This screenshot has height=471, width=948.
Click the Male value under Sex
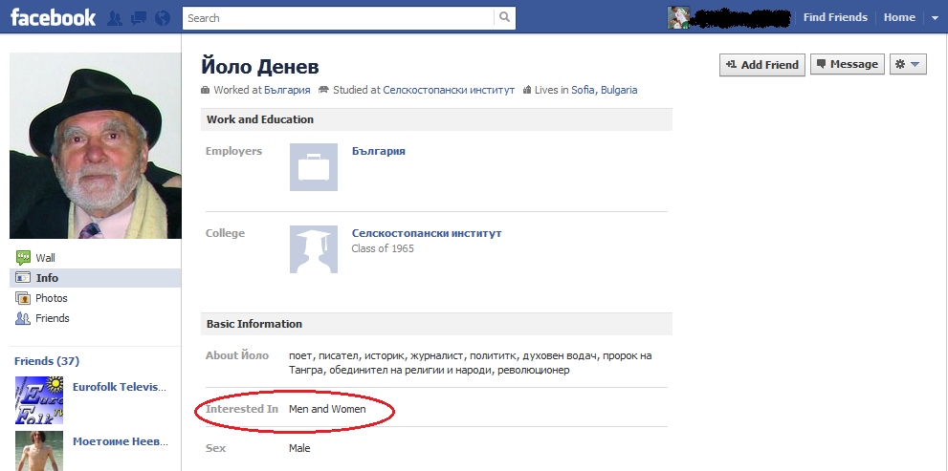299,448
